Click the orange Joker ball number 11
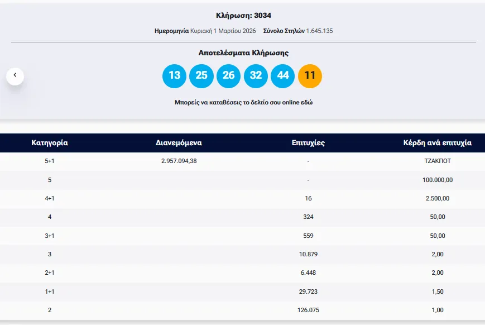 pos(310,76)
